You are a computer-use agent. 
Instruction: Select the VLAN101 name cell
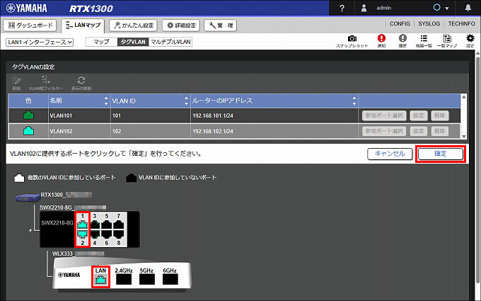[79, 115]
